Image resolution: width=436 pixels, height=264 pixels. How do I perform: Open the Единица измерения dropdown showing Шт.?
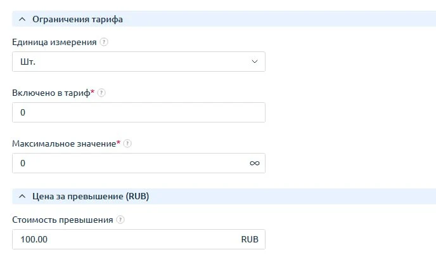pyautogui.click(x=138, y=62)
